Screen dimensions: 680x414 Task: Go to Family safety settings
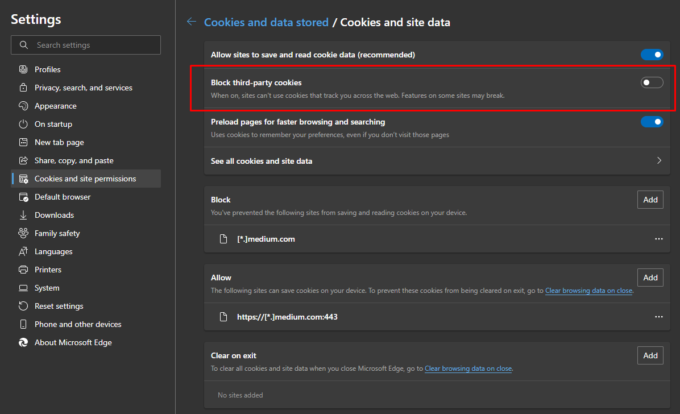pyautogui.click(x=57, y=233)
